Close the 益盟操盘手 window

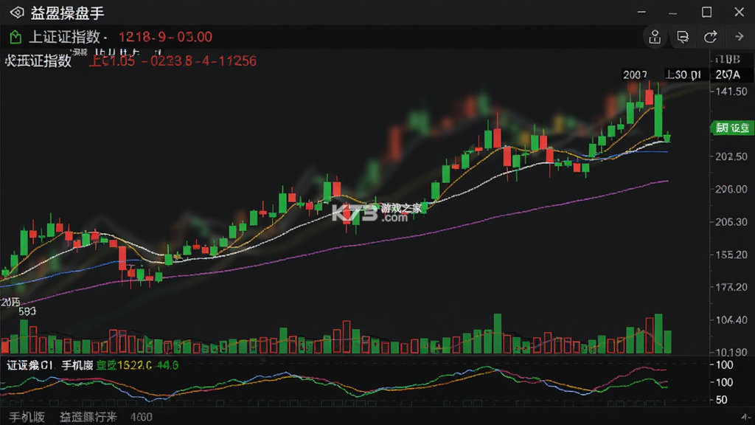739,12
